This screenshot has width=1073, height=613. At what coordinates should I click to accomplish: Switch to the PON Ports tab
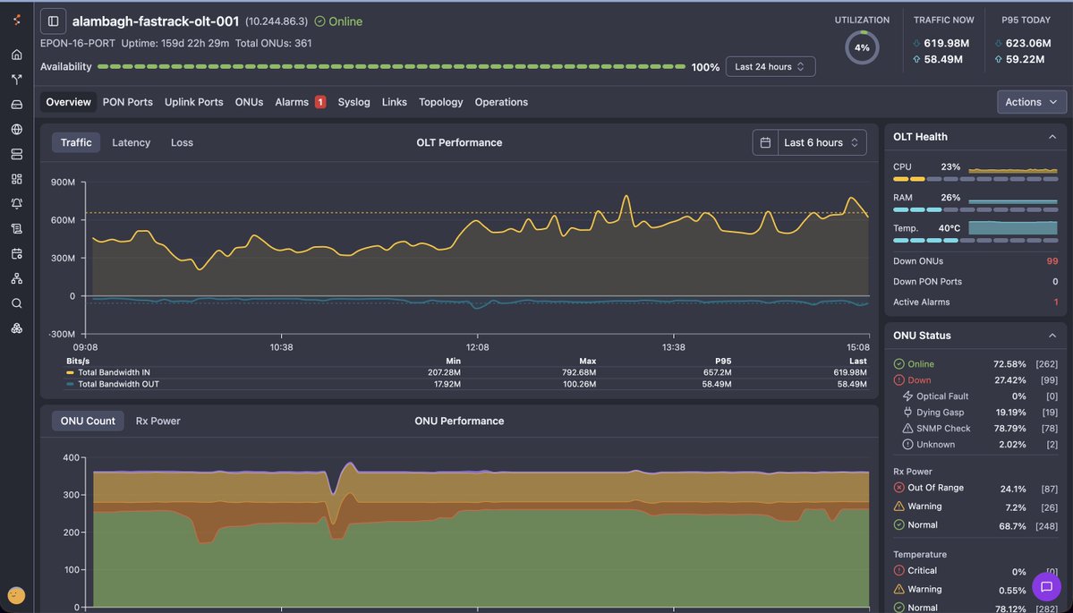coord(127,102)
